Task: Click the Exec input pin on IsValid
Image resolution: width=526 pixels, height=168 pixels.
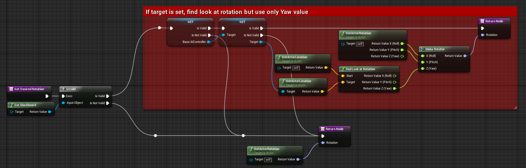Action: (63, 96)
